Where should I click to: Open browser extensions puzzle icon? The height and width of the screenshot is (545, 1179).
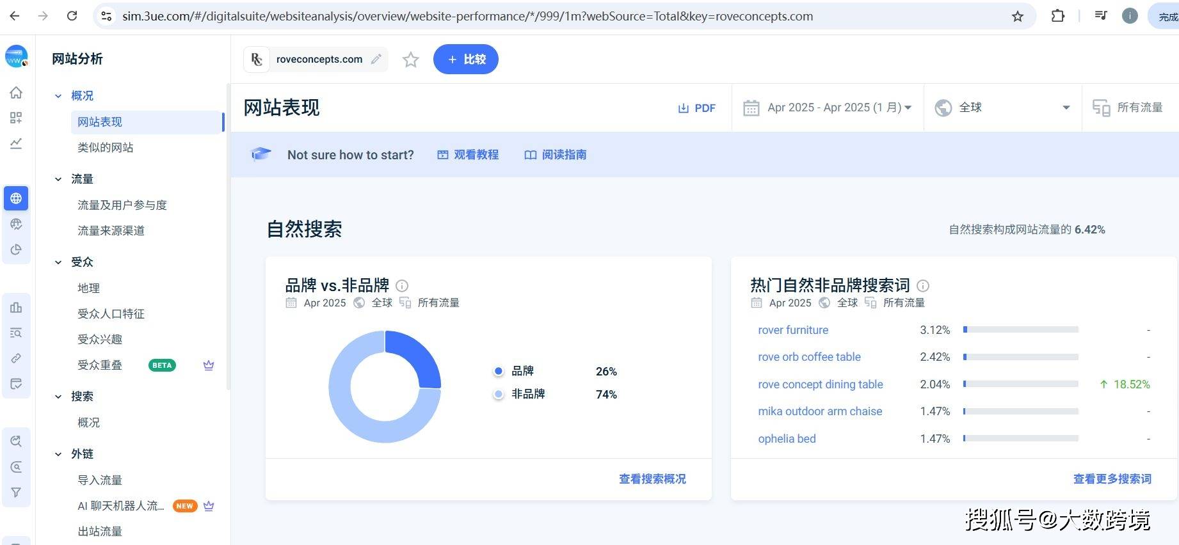(x=1058, y=16)
